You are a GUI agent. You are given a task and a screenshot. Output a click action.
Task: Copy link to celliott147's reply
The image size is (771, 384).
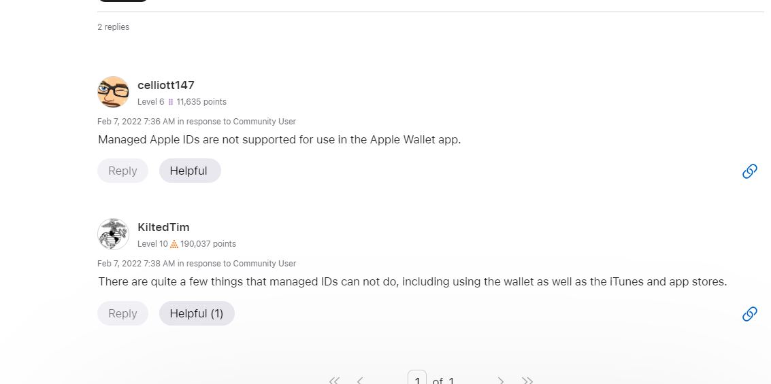pyautogui.click(x=749, y=171)
